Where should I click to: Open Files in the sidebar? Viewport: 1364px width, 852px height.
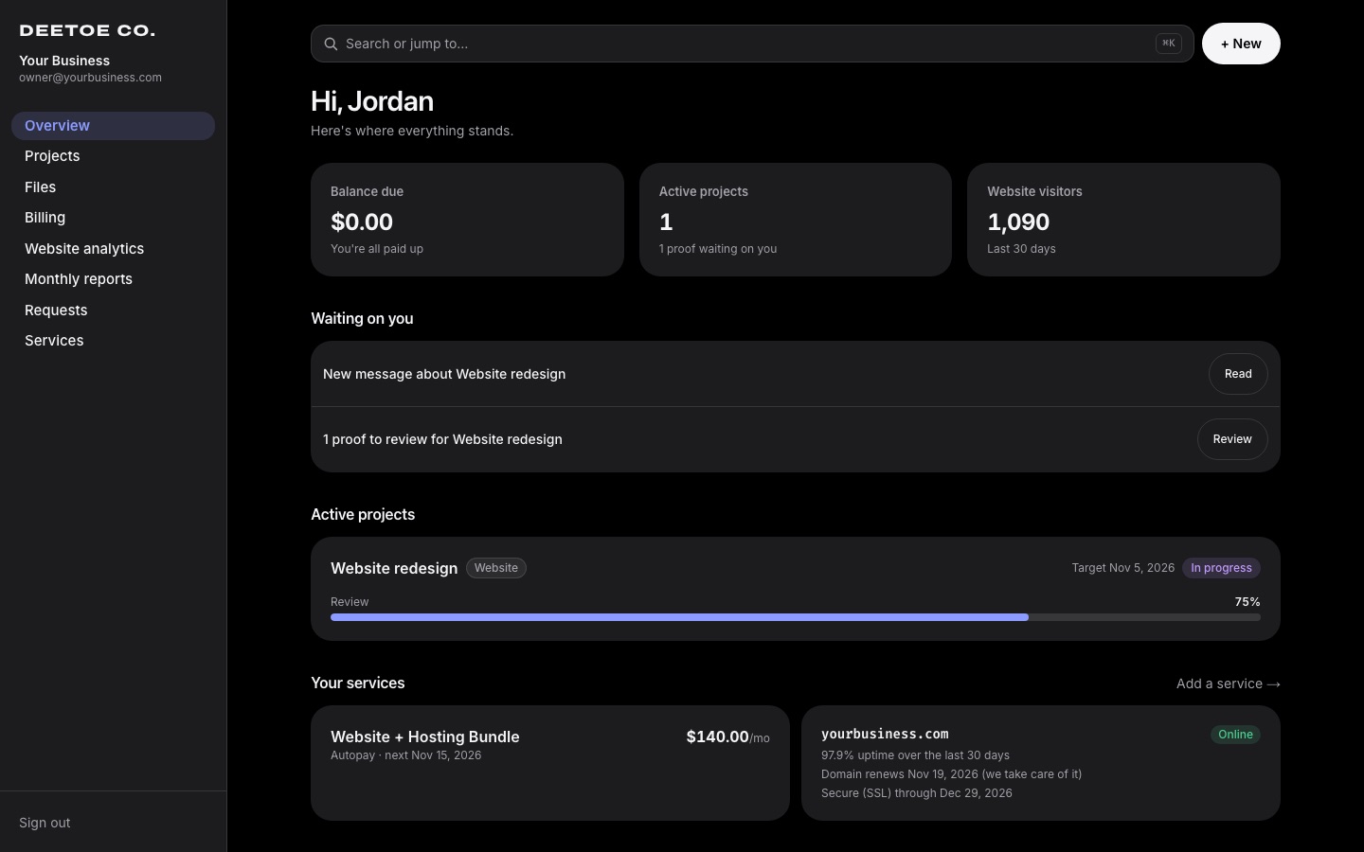click(113, 187)
